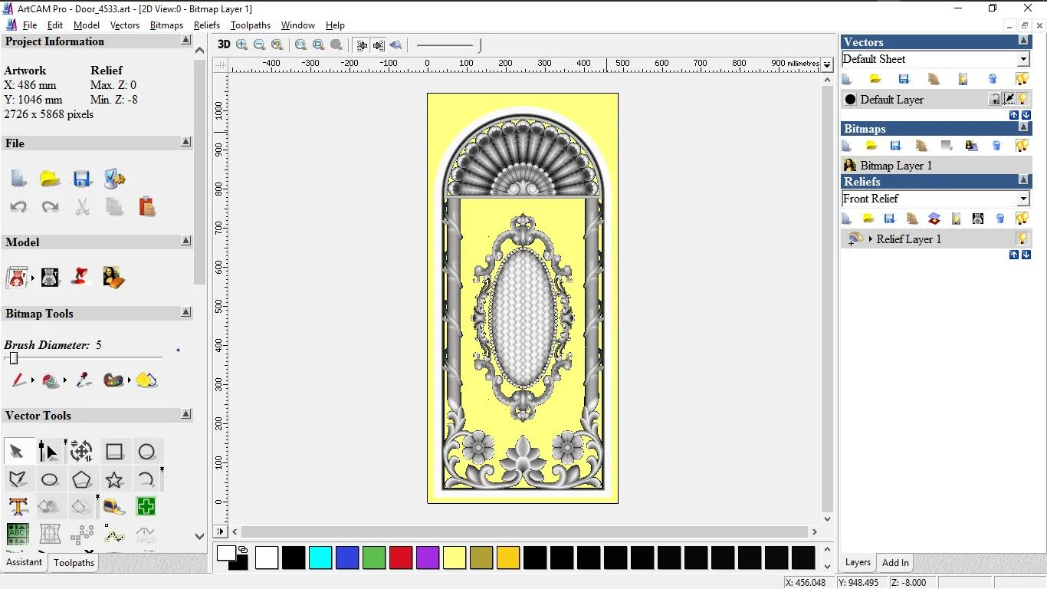1047x589 pixels.
Task: Click the vector text tool icon
Action: (x=18, y=507)
